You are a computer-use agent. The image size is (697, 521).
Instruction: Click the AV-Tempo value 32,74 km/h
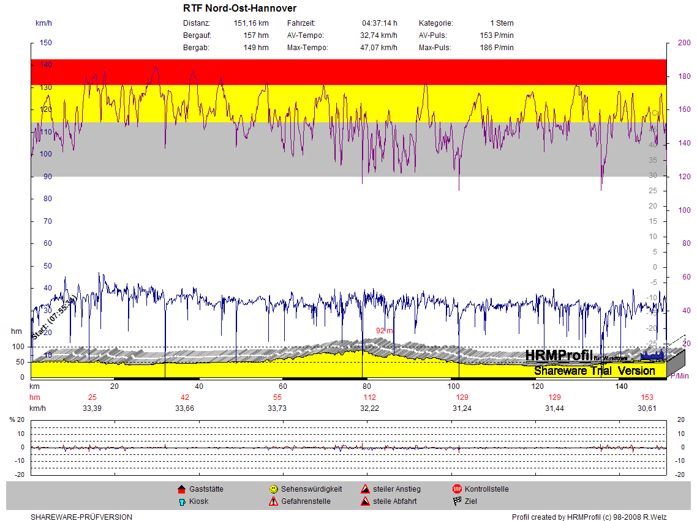379,35
